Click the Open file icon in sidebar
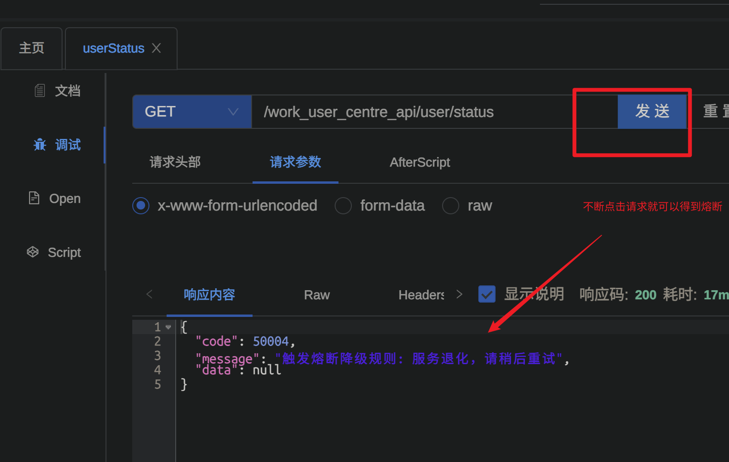 point(34,198)
